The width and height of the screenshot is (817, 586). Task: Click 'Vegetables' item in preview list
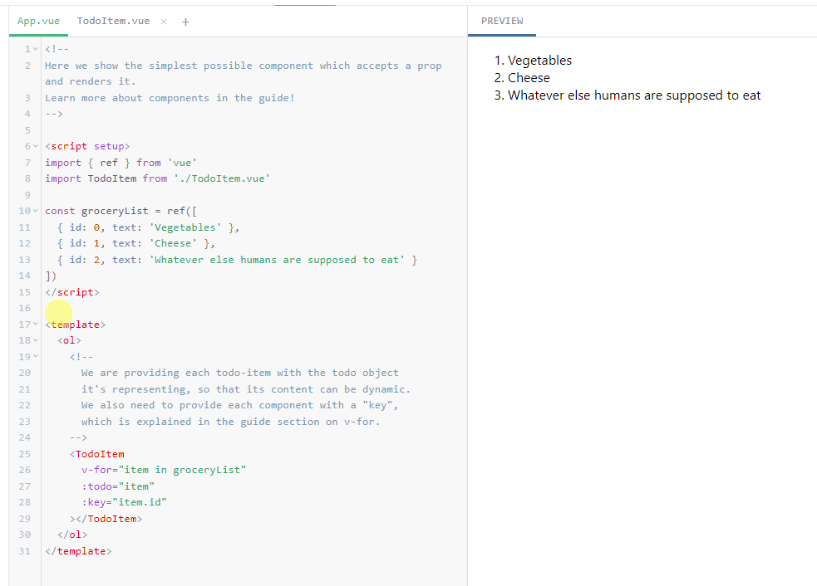(539, 61)
